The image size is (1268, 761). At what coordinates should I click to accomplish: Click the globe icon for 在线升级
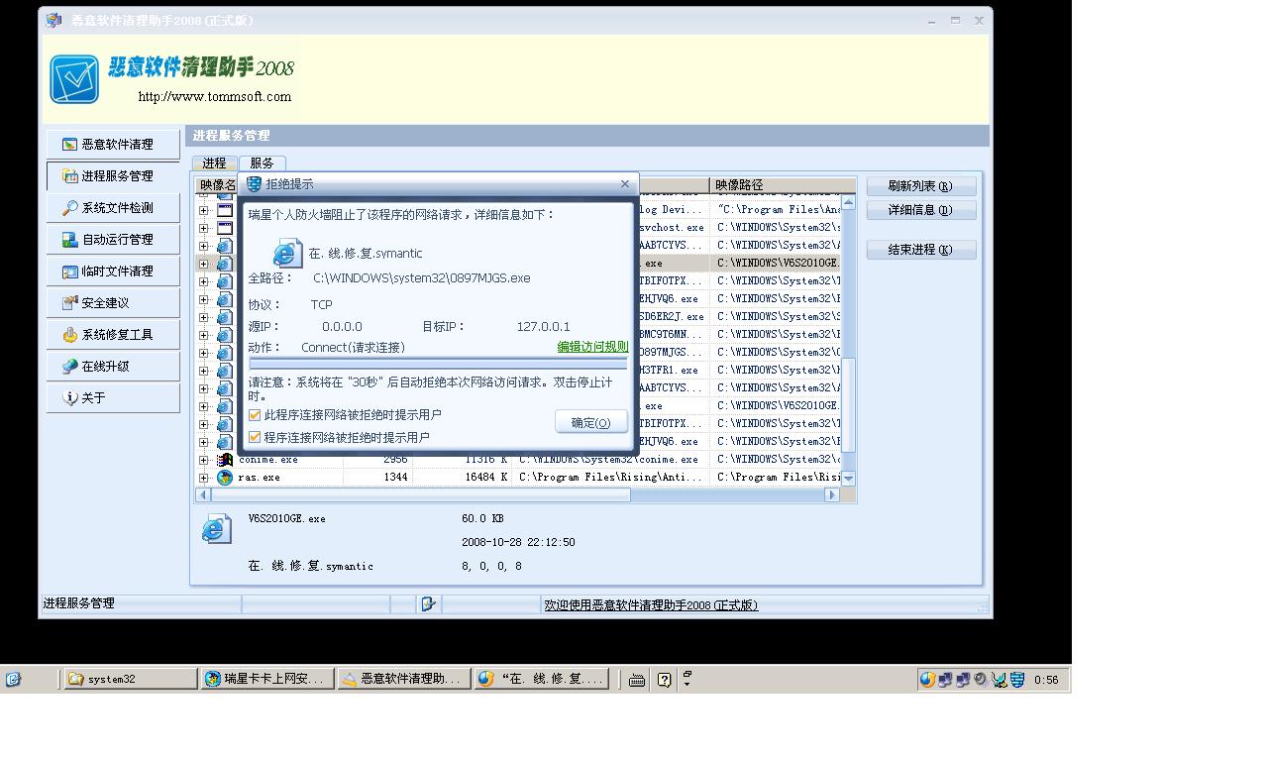(x=69, y=367)
